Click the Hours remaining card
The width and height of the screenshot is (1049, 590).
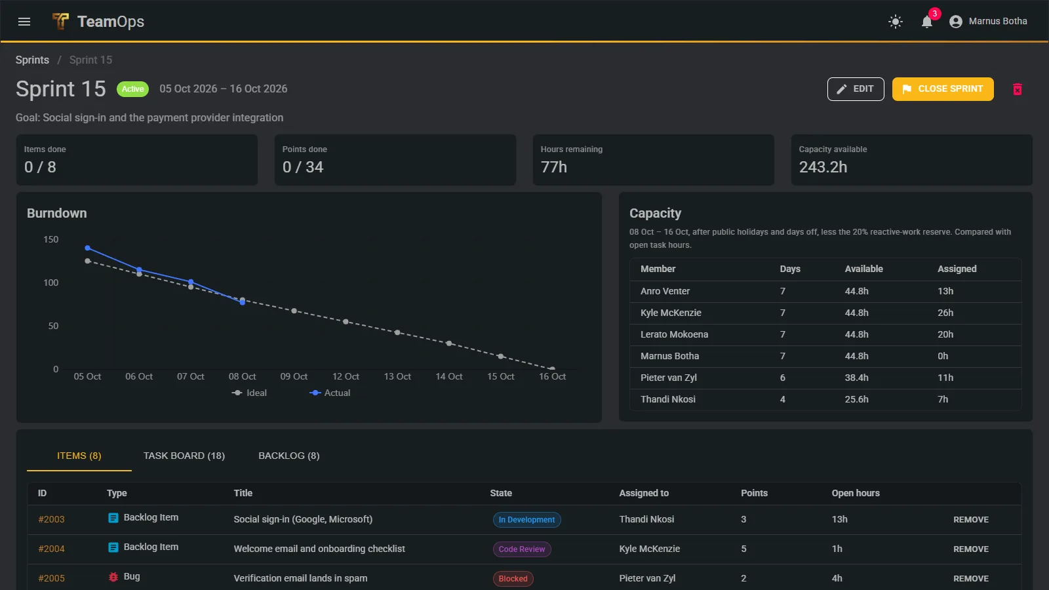(654, 160)
